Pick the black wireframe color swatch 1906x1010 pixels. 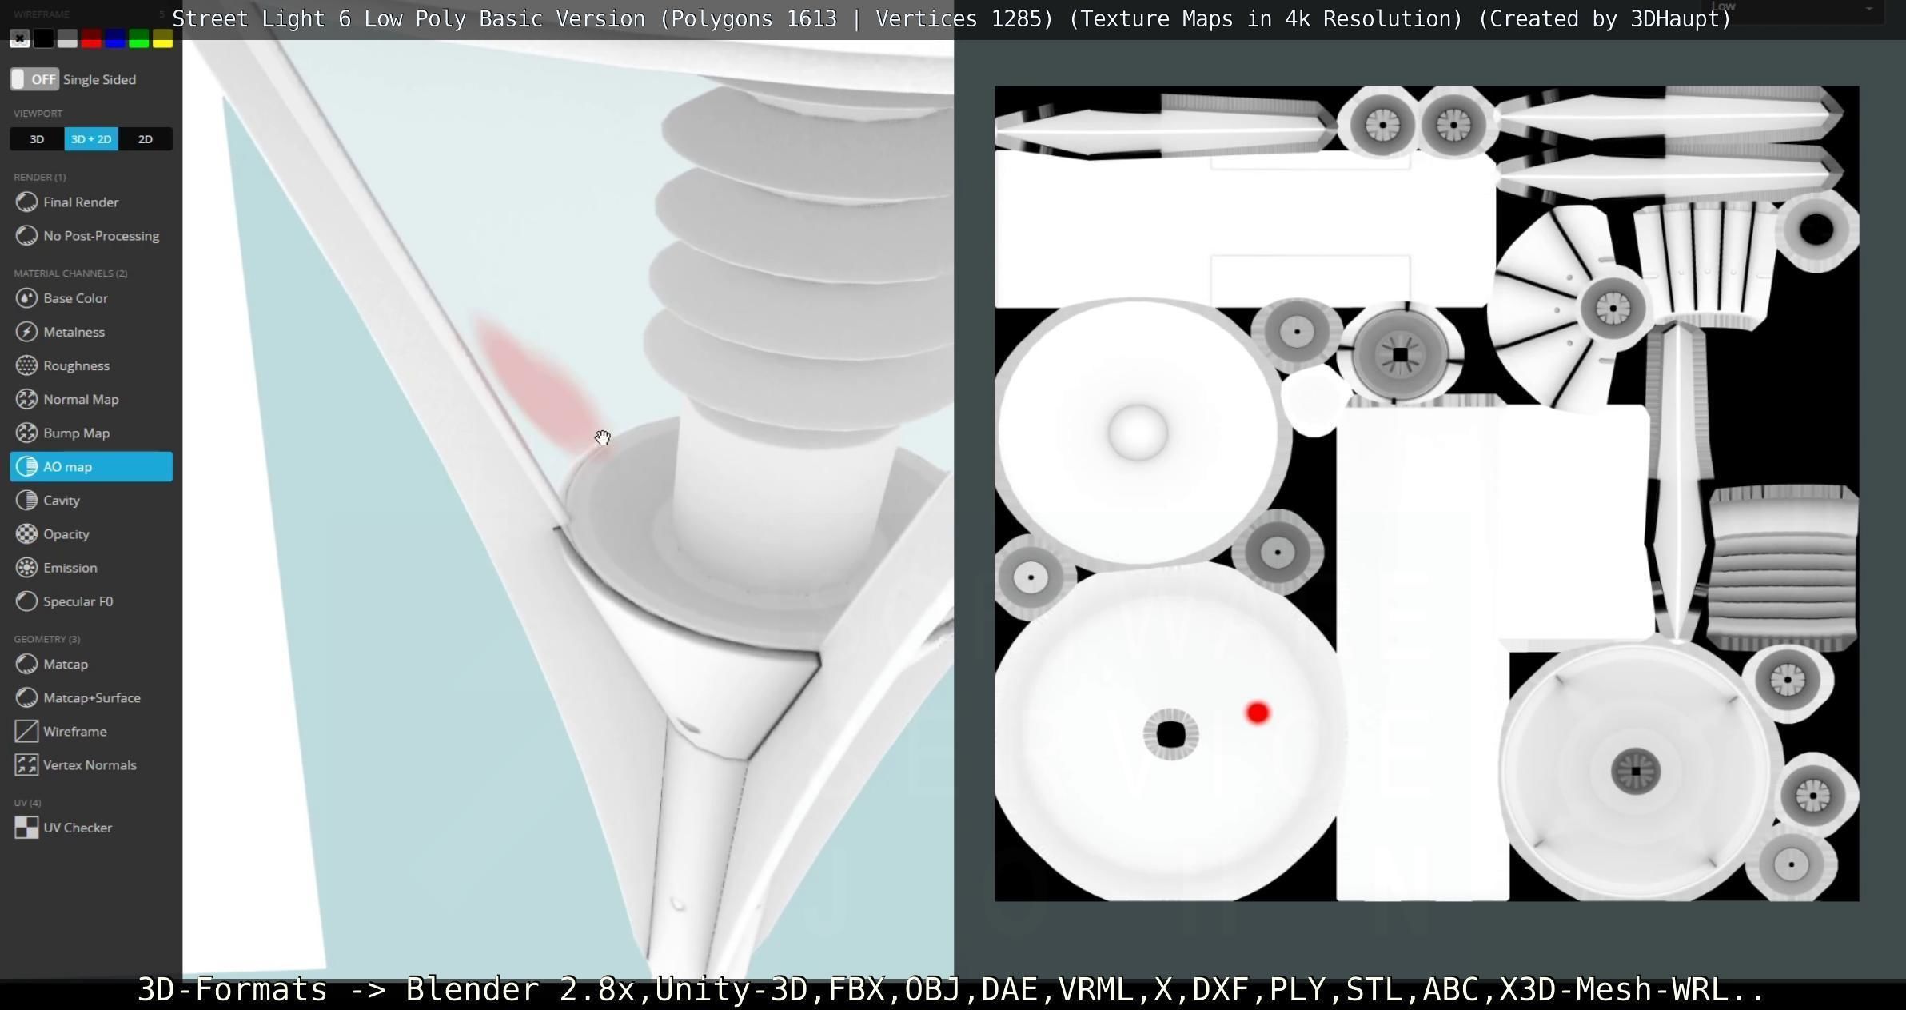pyautogui.click(x=44, y=38)
